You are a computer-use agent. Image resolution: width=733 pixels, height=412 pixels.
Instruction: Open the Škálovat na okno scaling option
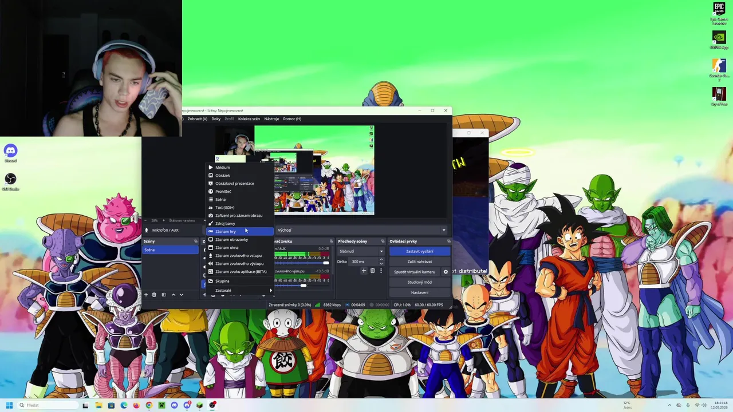pyautogui.click(x=183, y=221)
